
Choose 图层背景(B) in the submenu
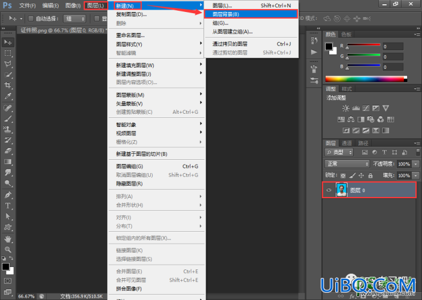(x=251, y=14)
